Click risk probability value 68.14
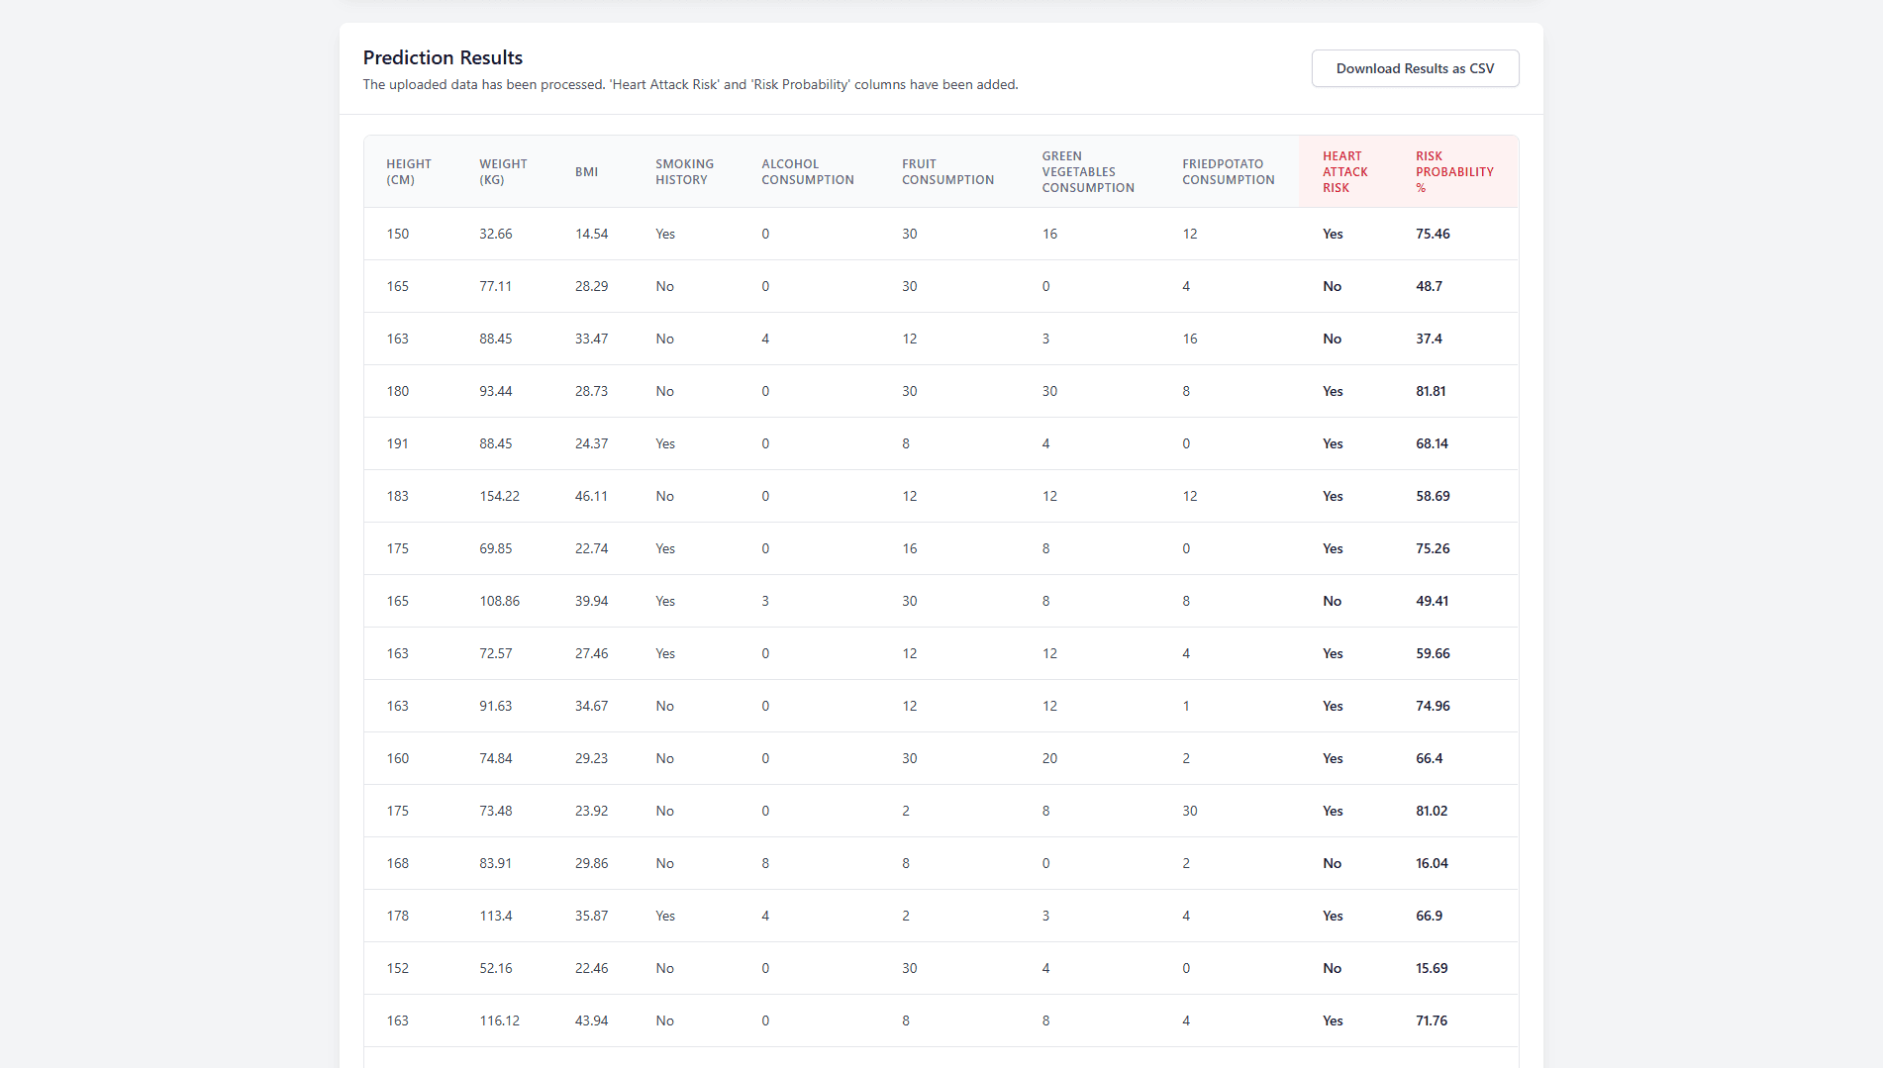 (x=1432, y=444)
